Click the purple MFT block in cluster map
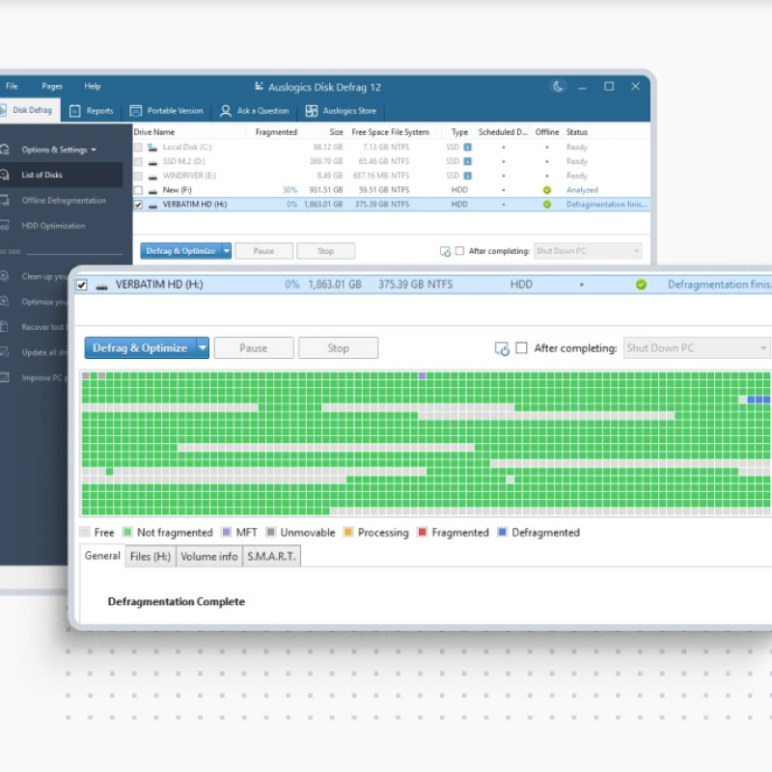Image resolution: width=772 pixels, height=772 pixels. click(422, 375)
